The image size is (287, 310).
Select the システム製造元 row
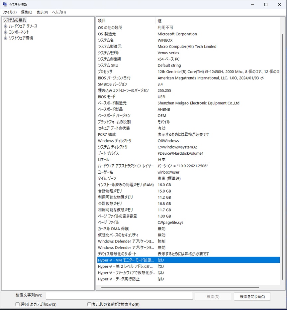point(188,47)
